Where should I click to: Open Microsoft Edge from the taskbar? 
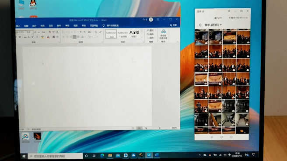tap(102, 155)
